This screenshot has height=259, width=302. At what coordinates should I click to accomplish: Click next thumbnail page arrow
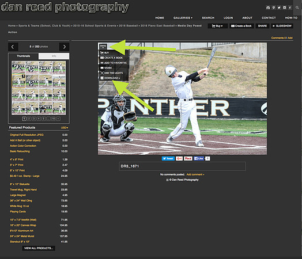tap(58, 119)
